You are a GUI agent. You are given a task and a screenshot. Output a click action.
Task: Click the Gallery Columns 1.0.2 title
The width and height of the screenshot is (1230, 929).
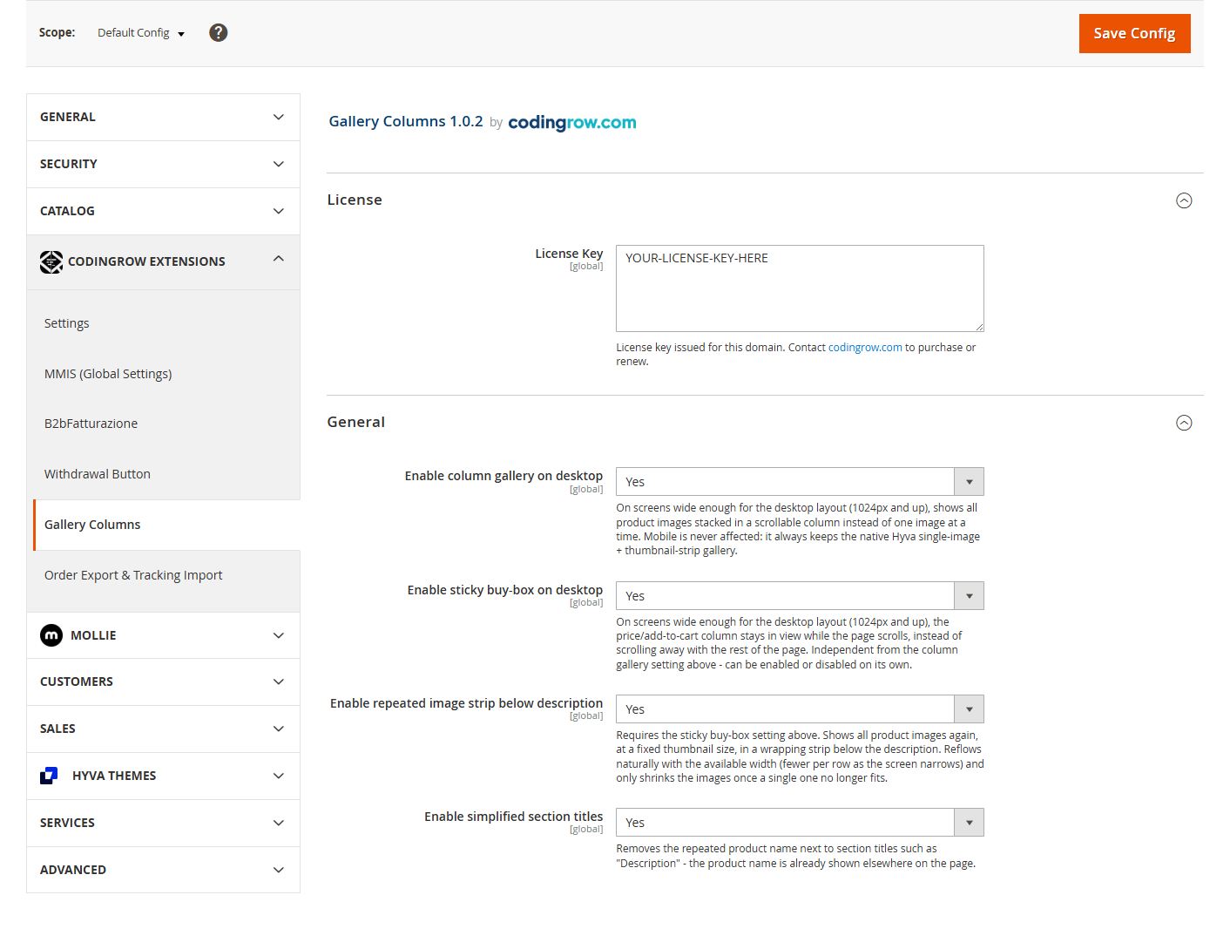point(406,121)
